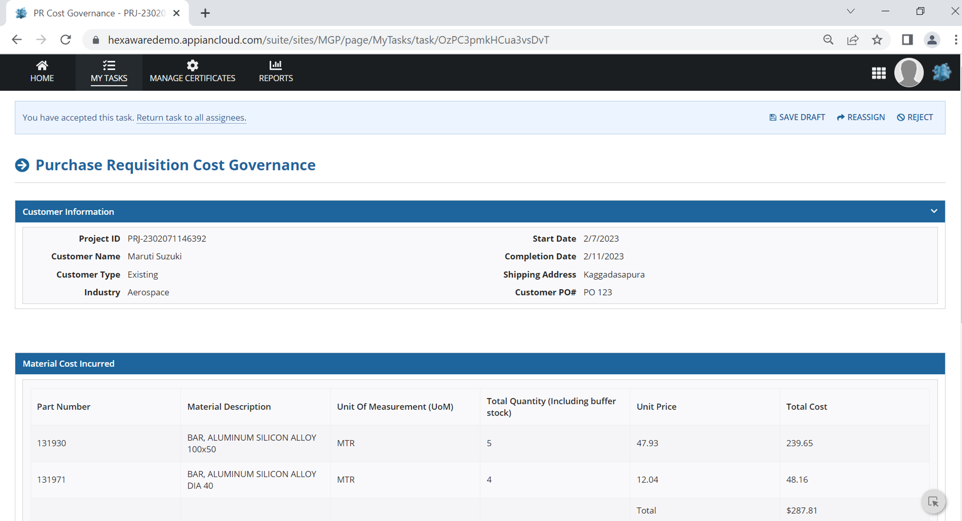
Task: Click the Appian grid navigation menu icon
Action: [x=878, y=73]
